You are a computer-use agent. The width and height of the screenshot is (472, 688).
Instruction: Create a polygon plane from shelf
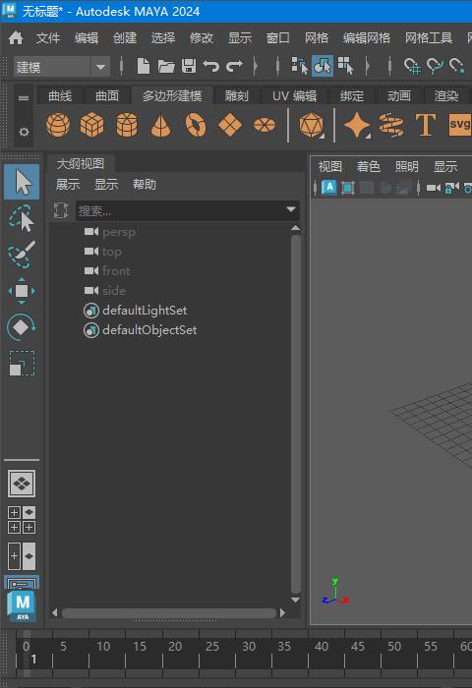pos(230,125)
